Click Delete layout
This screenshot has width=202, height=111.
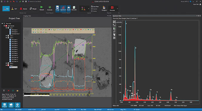pyautogui.click(x=94, y=11)
